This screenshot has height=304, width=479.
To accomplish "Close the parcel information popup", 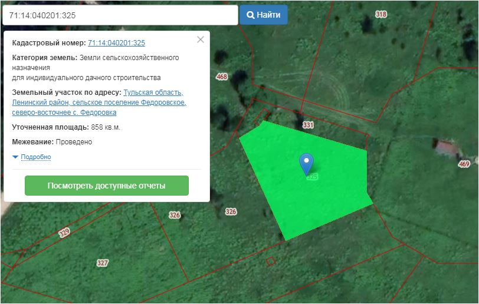I will [201, 39].
